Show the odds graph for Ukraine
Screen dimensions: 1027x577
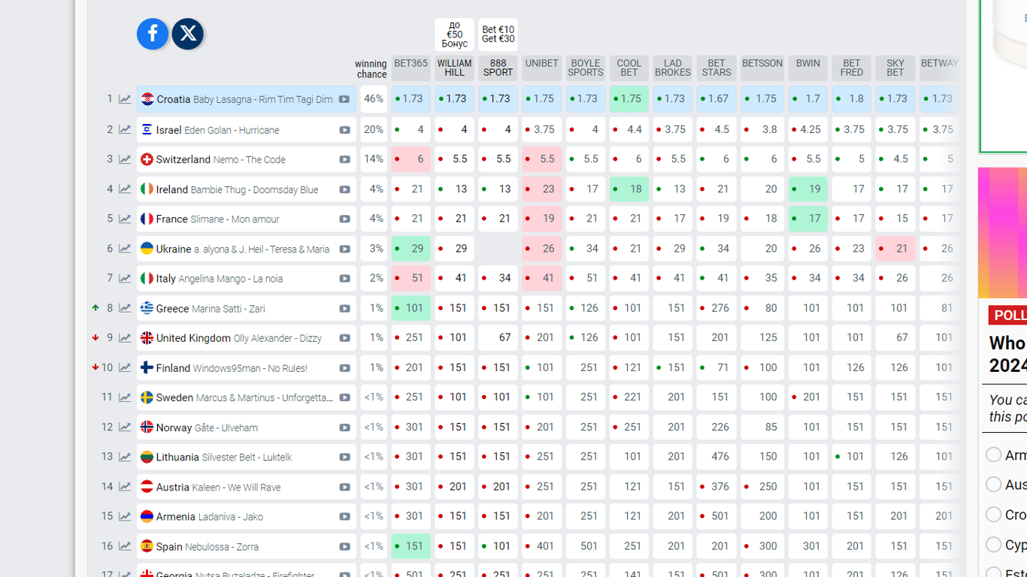click(125, 249)
